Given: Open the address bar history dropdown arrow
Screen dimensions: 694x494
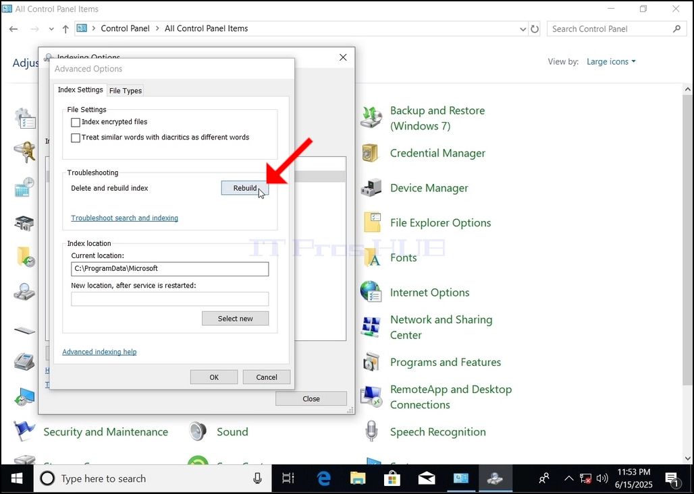Looking at the screenshot, I should point(523,29).
